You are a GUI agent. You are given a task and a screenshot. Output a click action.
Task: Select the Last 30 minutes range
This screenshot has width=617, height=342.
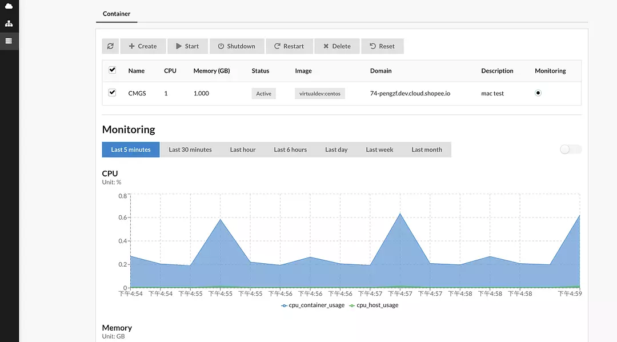(190, 150)
